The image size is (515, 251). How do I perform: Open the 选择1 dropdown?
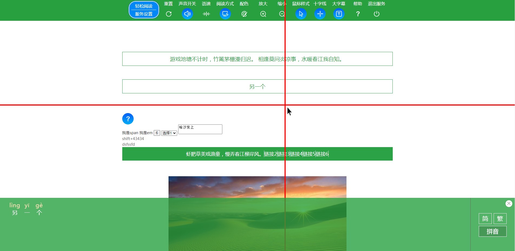coord(169,133)
